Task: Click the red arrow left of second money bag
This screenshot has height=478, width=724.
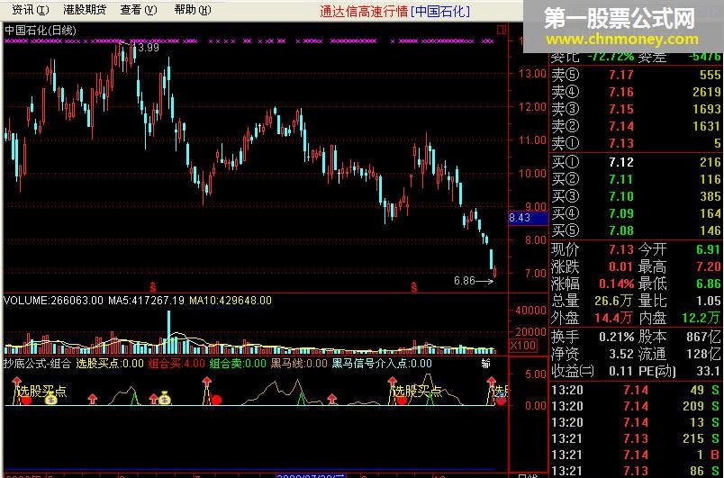Action: (154, 399)
